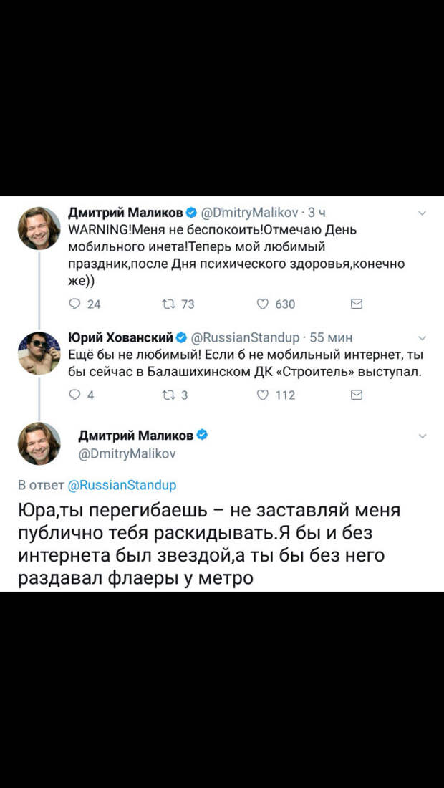Expand chevron menu on Khovansky's tweet

click(x=423, y=337)
